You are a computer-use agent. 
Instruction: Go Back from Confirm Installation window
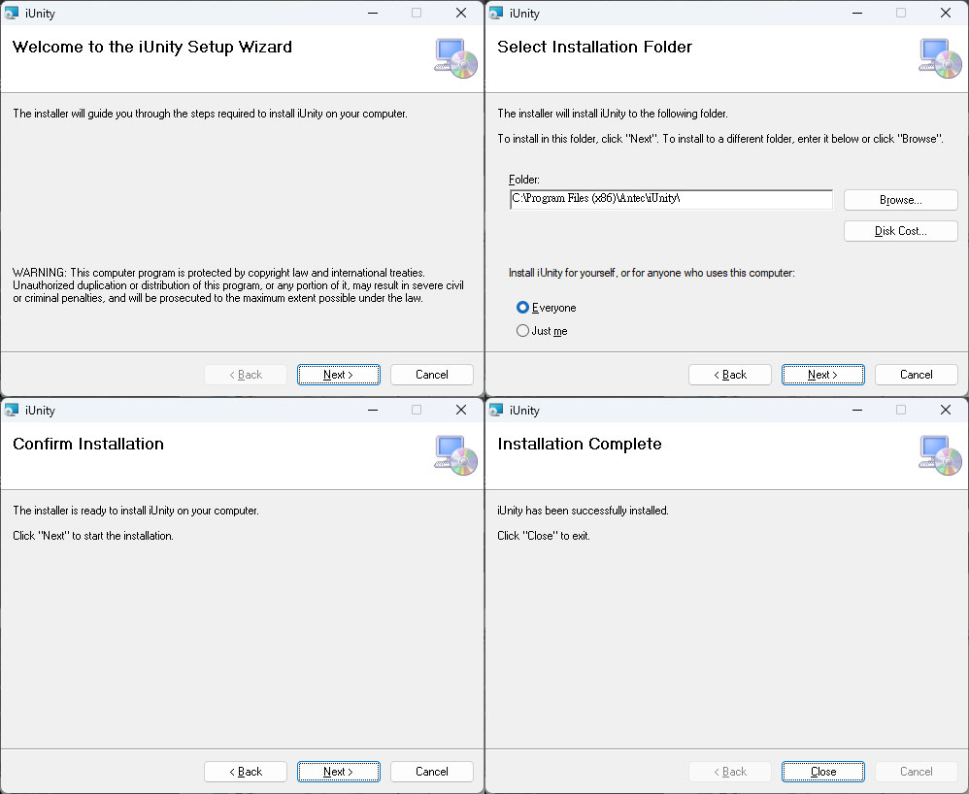(x=246, y=771)
